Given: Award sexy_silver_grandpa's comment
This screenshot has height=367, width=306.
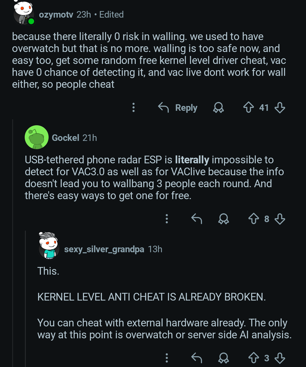Looking at the screenshot, I should click(x=224, y=358).
